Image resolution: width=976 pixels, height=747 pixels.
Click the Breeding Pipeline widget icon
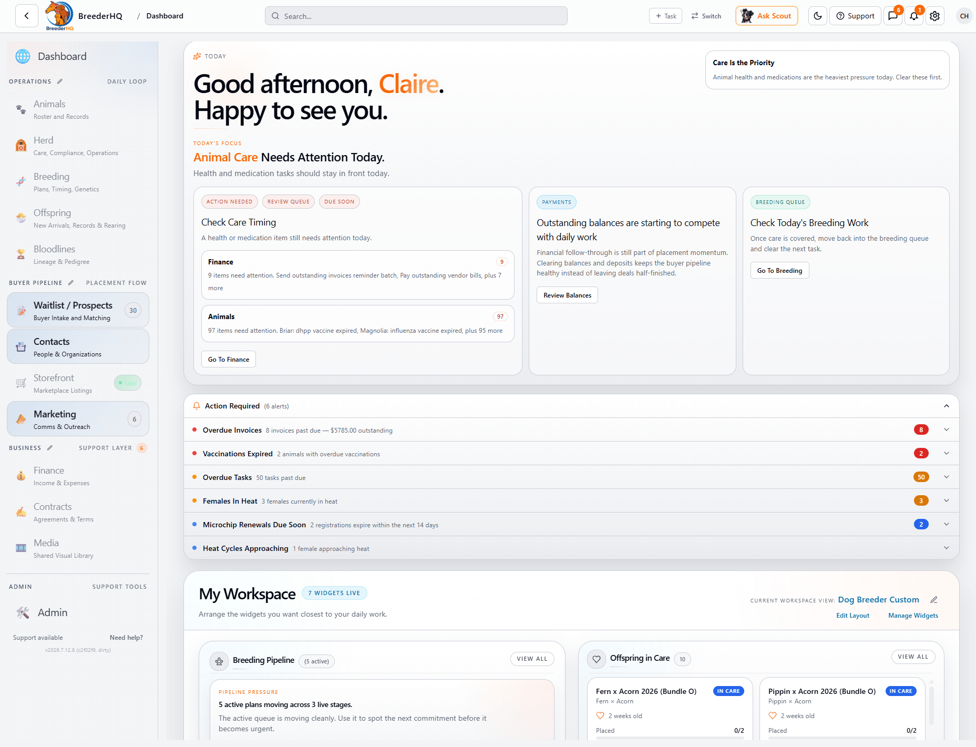[219, 661]
